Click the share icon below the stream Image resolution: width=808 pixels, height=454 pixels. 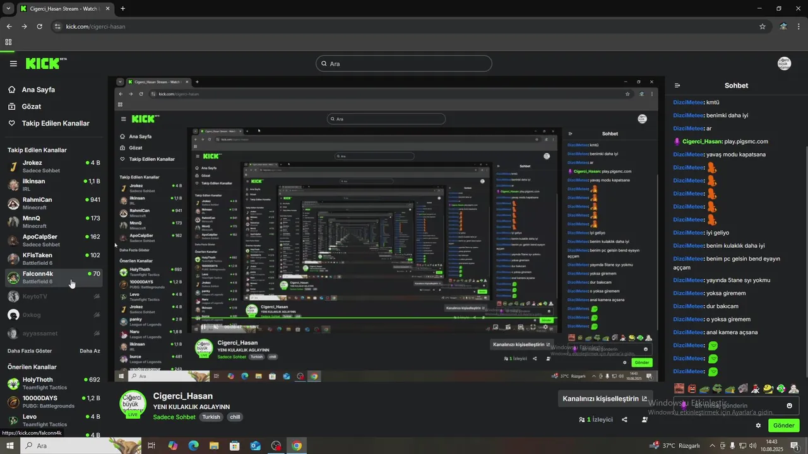point(624,419)
